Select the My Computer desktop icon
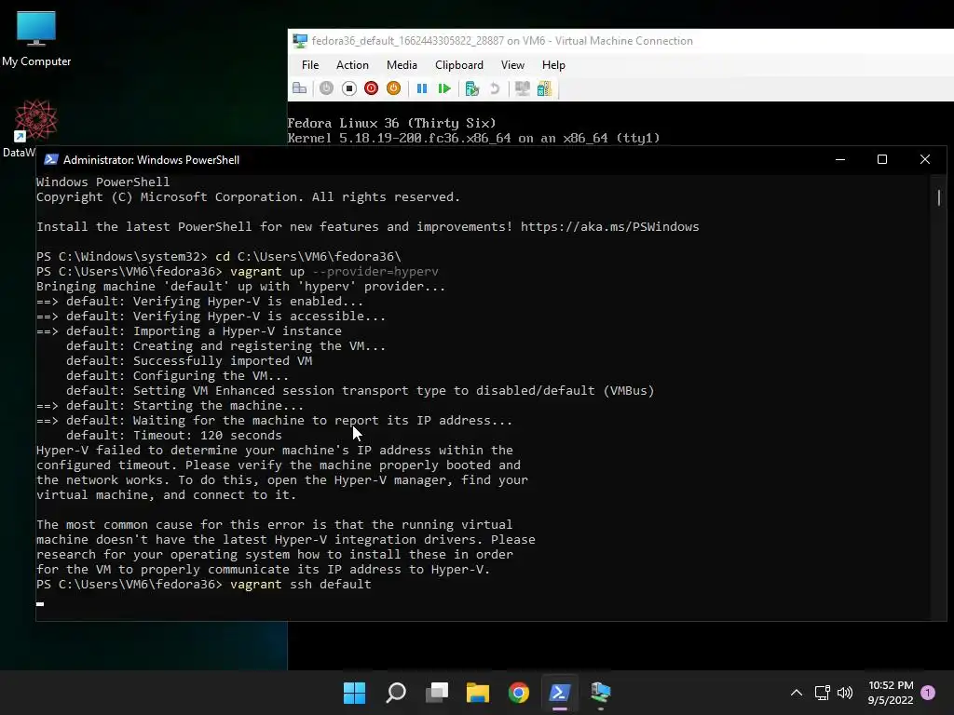This screenshot has width=954, height=715. coord(36,37)
